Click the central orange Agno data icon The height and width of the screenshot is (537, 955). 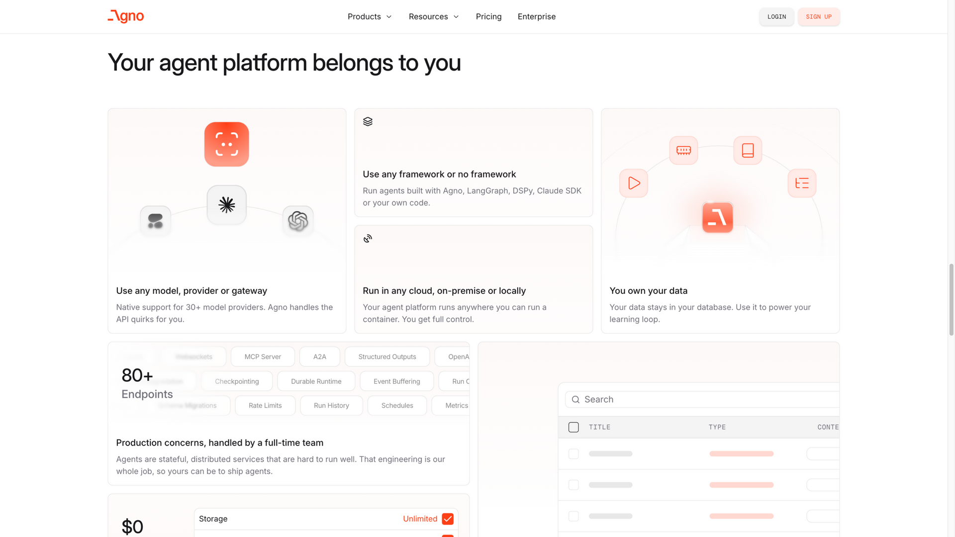tap(718, 217)
